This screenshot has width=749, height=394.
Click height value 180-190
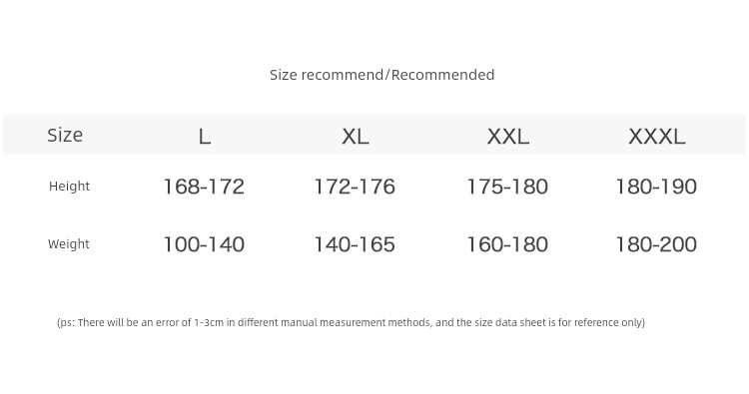(656, 187)
